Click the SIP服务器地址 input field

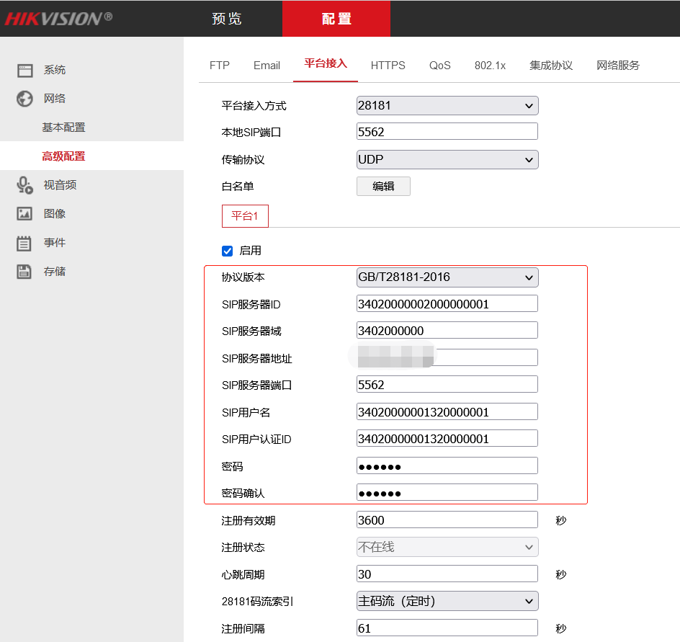point(447,358)
